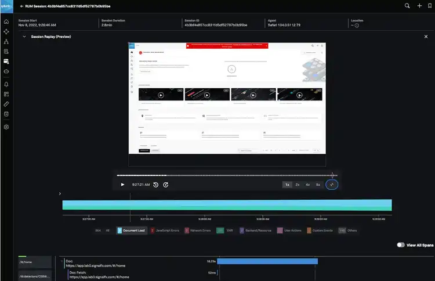Set playback speed to 2x

[298, 185]
